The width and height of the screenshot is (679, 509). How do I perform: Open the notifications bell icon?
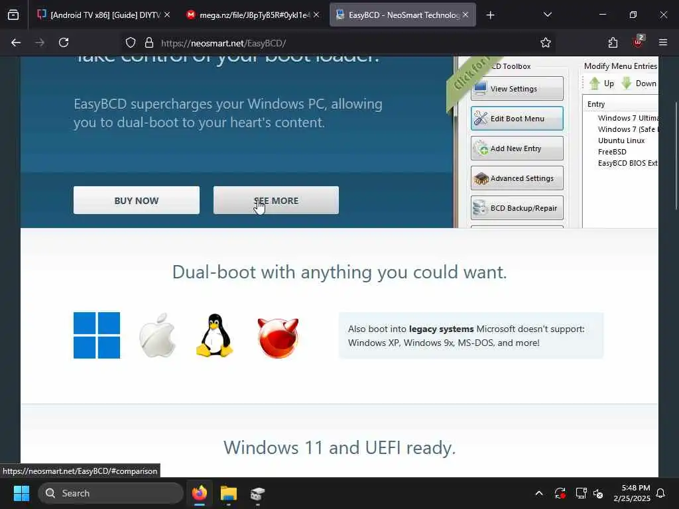coord(661,493)
